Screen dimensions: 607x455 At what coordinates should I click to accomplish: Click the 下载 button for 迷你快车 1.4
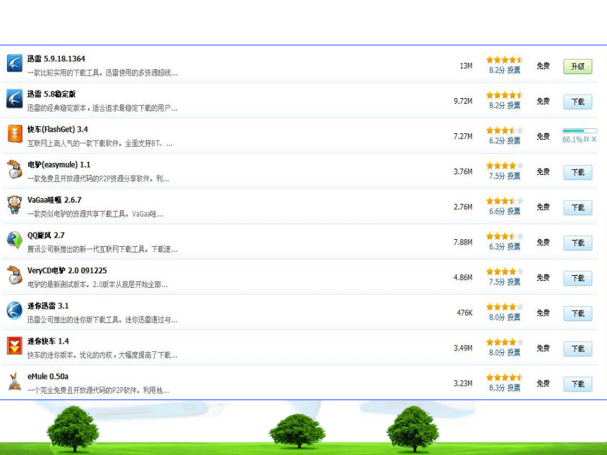pyautogui.click(x=577, y=348)
